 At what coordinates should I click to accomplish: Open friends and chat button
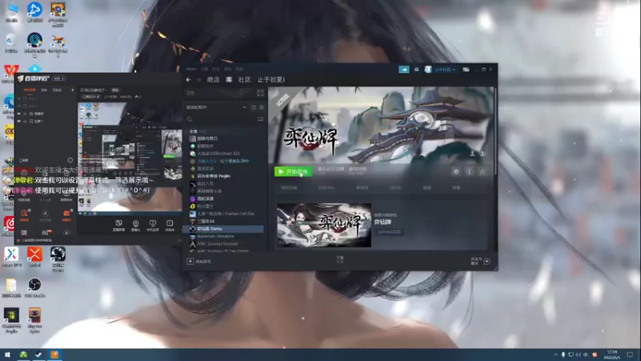(481, 262)
